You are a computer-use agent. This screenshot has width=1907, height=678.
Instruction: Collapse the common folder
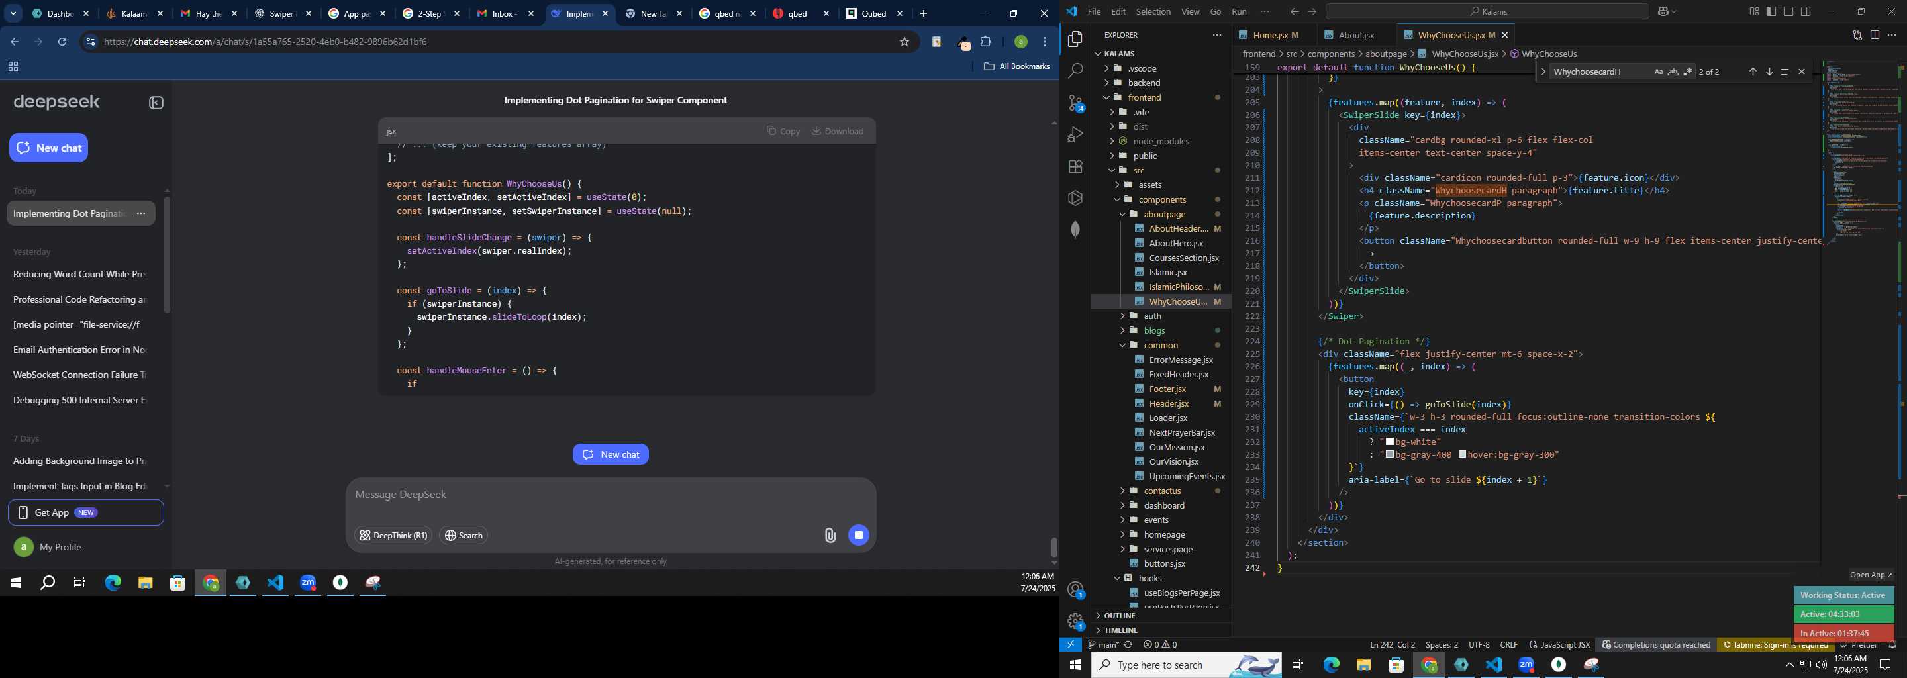(1161, 346)
